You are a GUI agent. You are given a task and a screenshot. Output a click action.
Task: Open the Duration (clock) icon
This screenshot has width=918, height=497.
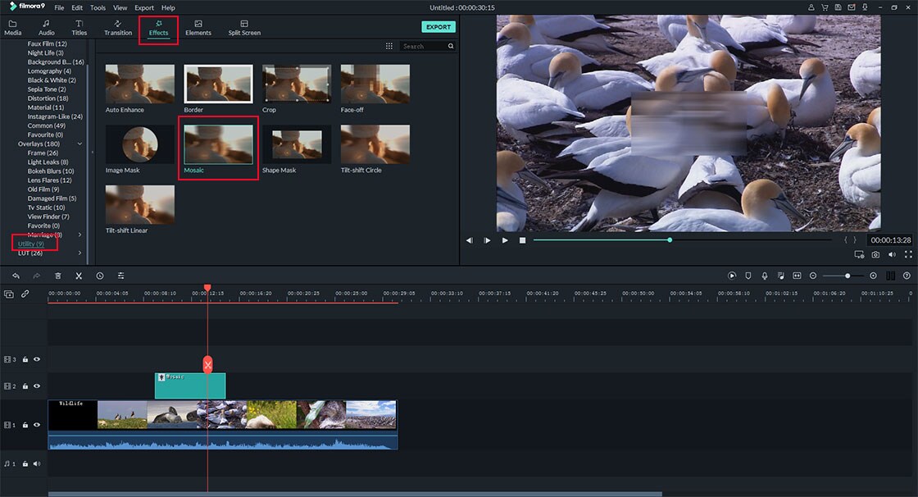coord(100,276)
